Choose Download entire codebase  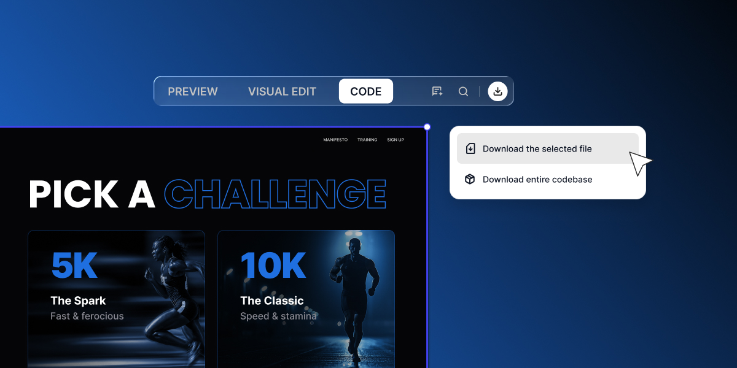tap(548, 180)
